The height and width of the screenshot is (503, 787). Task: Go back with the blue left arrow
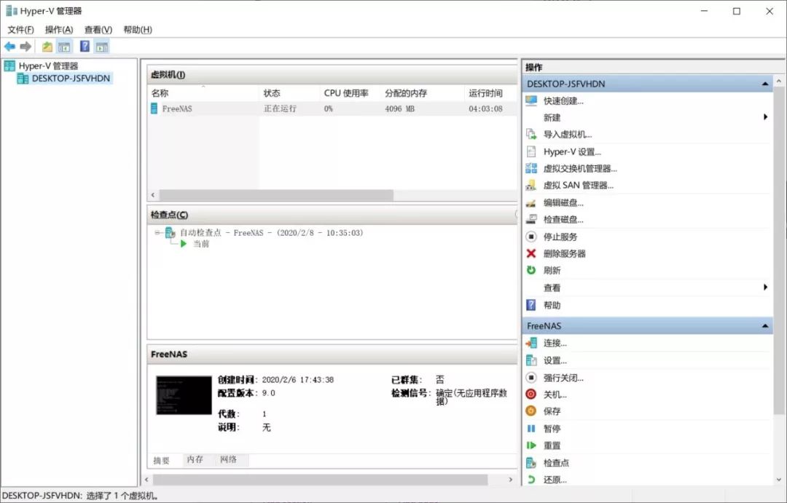9,47
